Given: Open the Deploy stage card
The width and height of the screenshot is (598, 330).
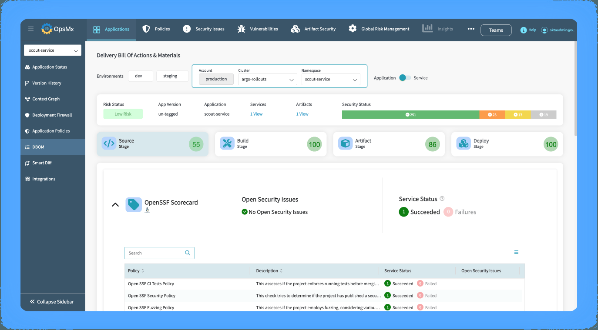Looking at the screenshot, I should point(507,144).
